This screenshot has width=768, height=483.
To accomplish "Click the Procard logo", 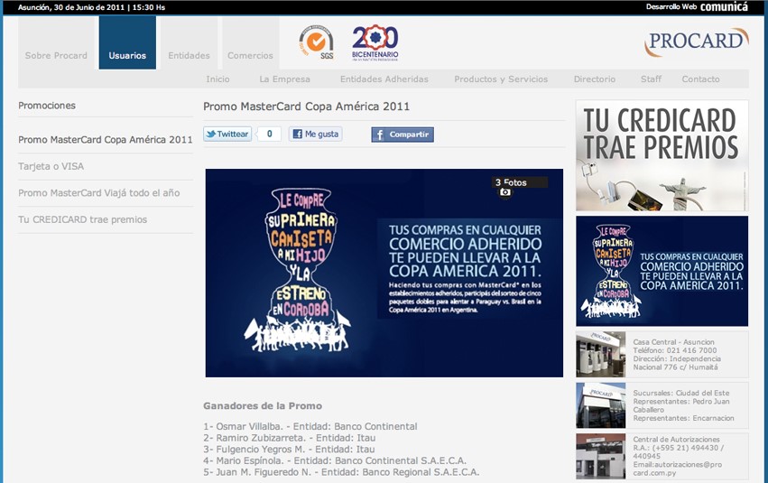I will (697, 42).
